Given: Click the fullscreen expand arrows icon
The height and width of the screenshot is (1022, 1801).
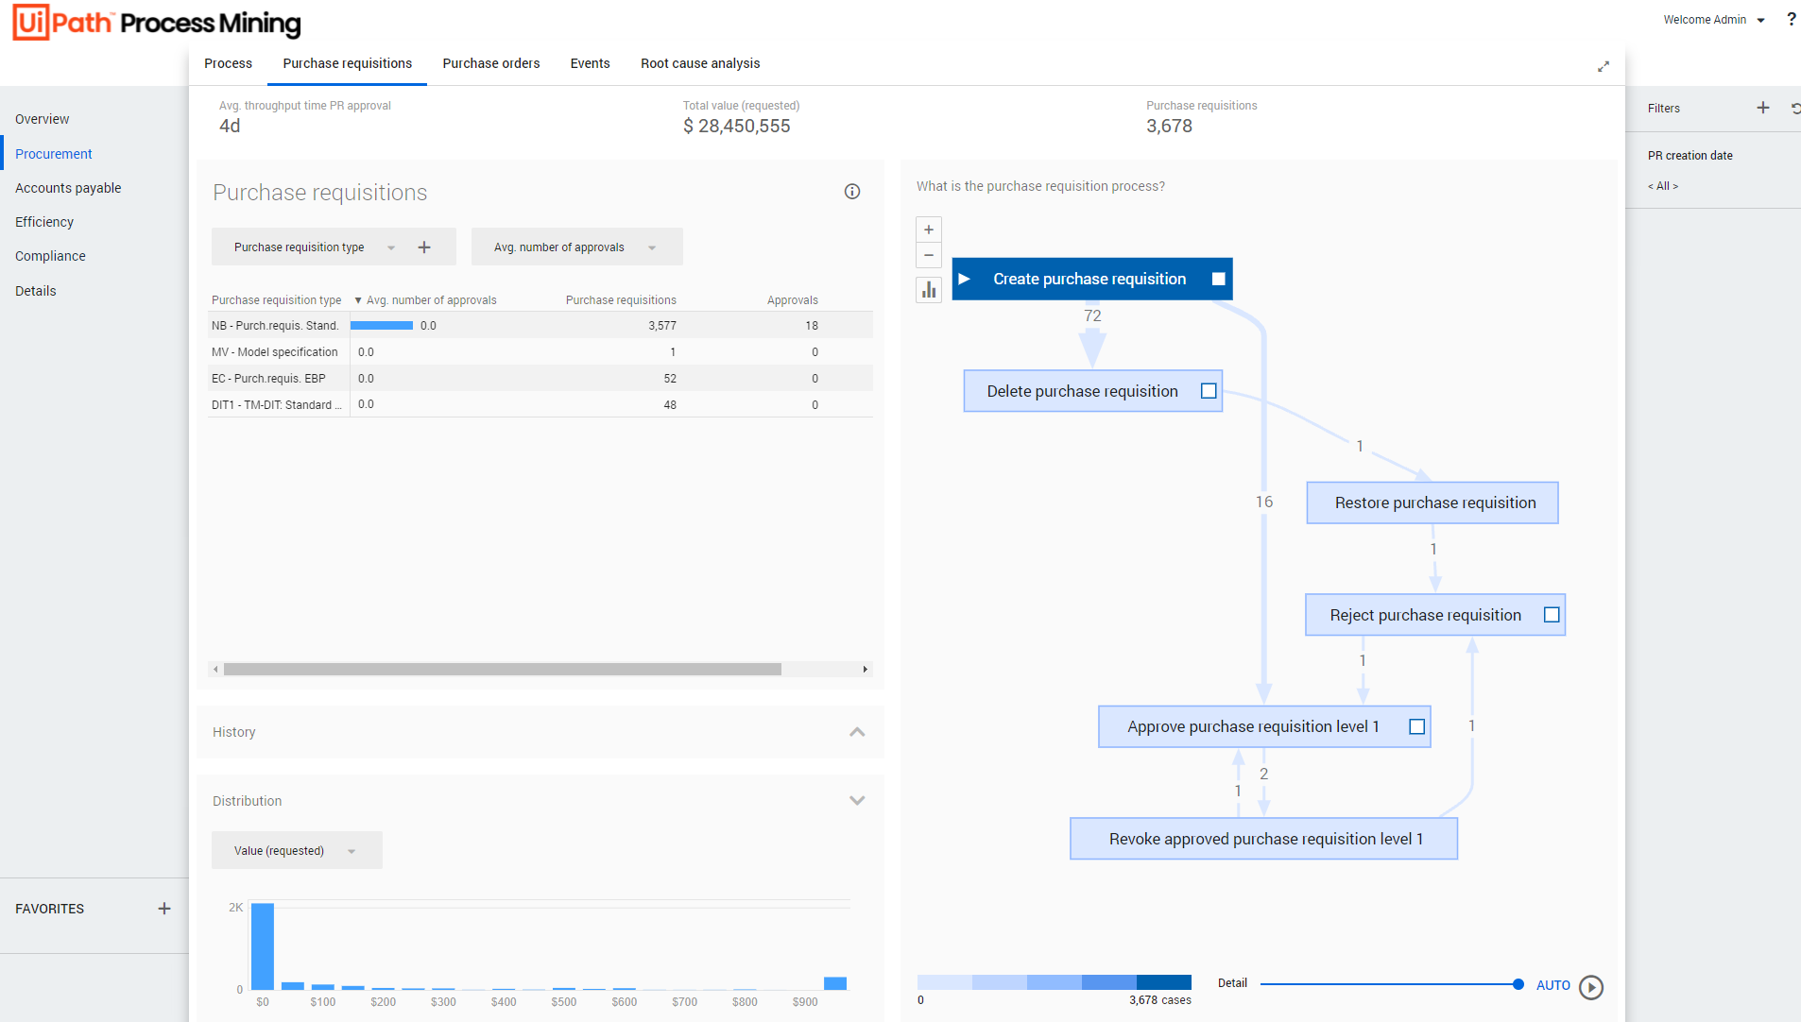Looking at the screenshot, I should (1603, 67).
